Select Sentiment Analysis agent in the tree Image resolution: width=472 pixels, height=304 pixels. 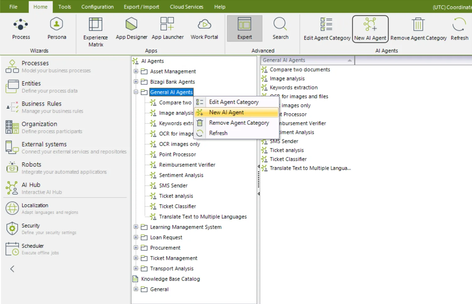tap(181, 175)
